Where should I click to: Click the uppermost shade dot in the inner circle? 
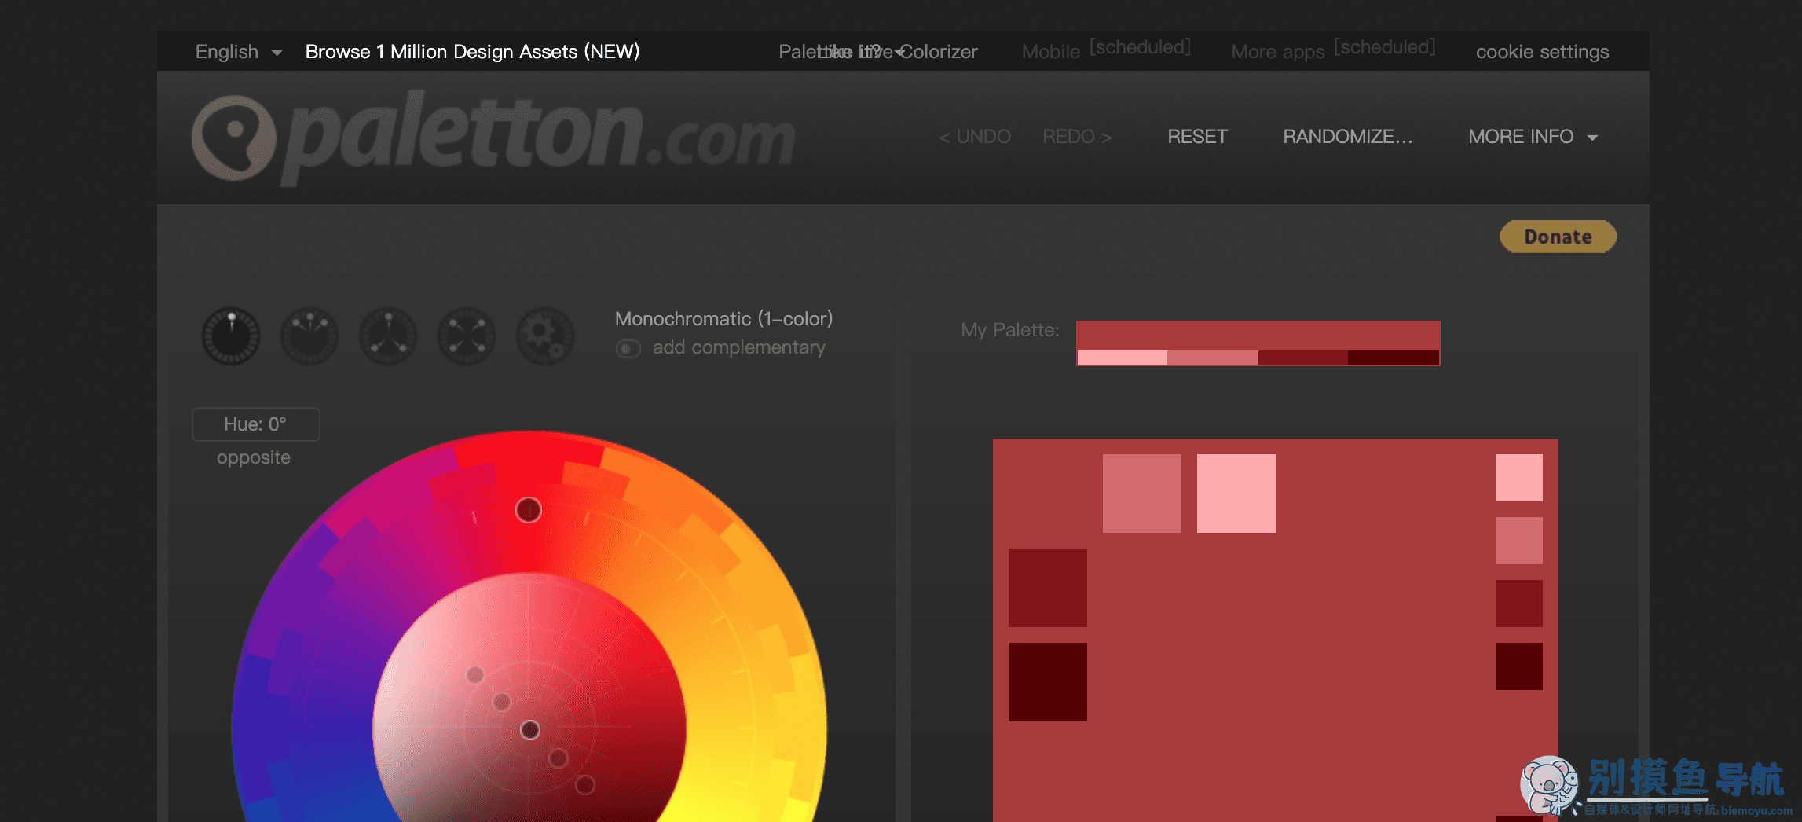[x=475, y=675]
